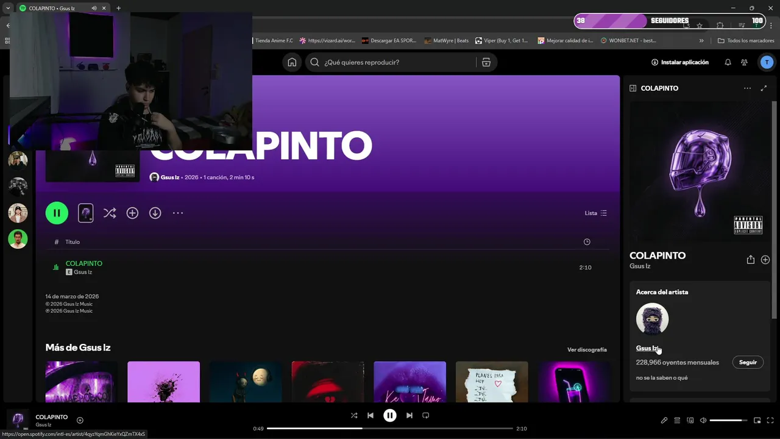This screenshot has height=439, width=780.
Task: Open the Gsus Iz link in artist card
Action: click(x=647, y=348)
